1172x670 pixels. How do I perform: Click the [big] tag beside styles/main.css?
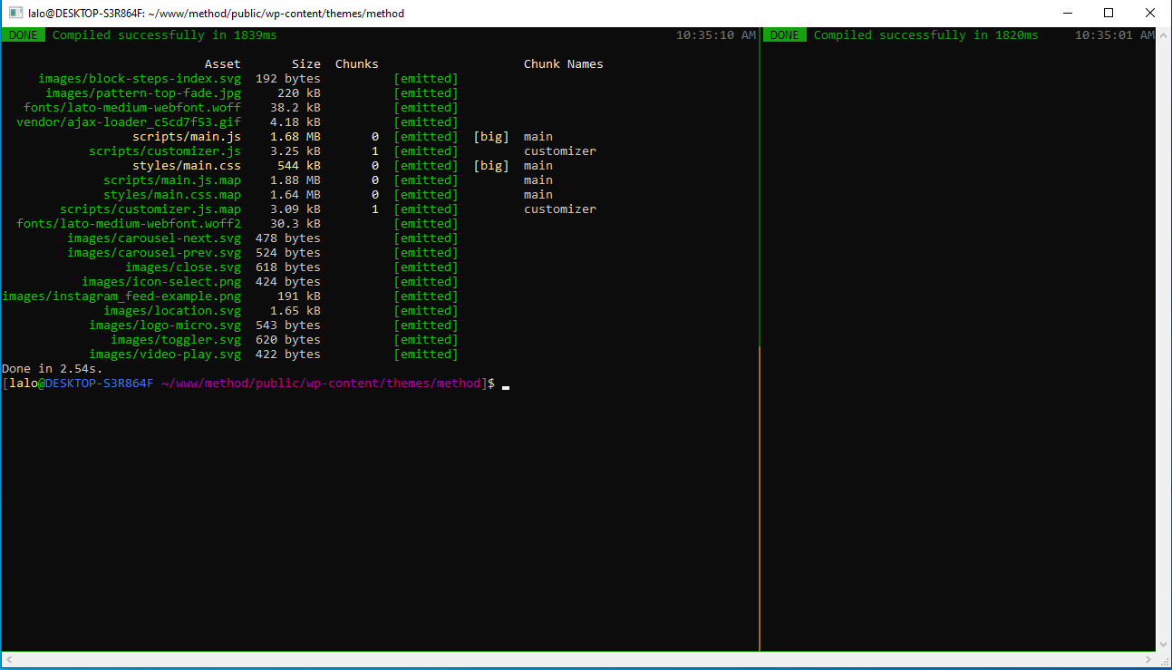click(490, 165)
